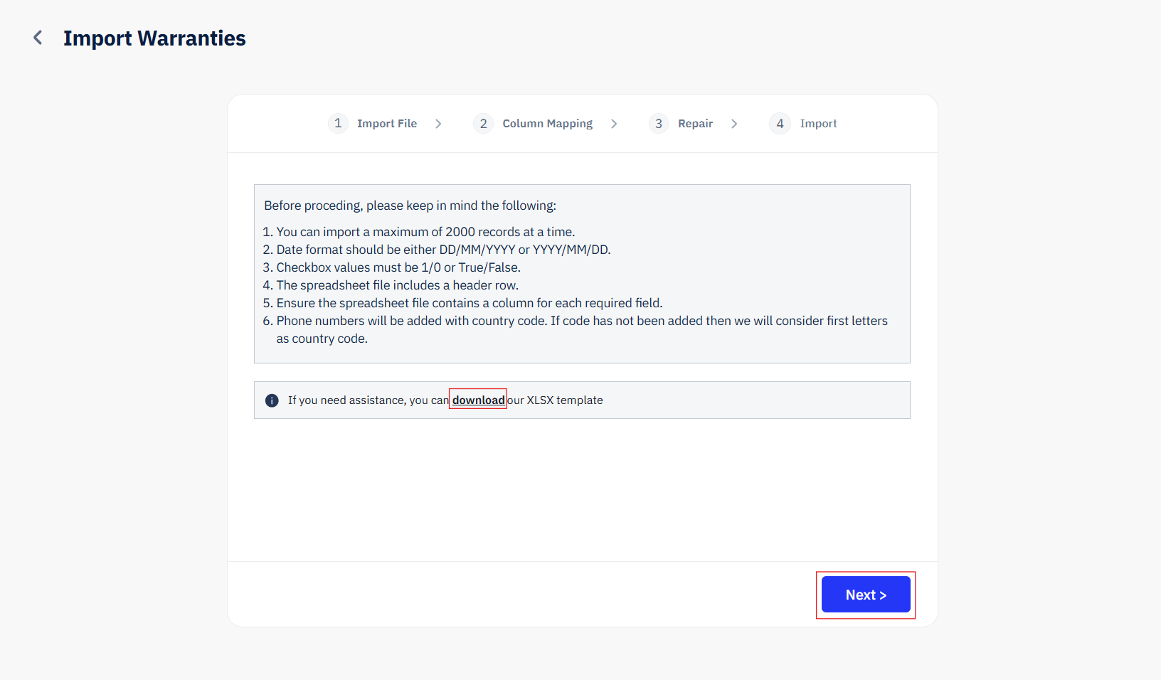Click the step 3 number circle

pos(659,124)
